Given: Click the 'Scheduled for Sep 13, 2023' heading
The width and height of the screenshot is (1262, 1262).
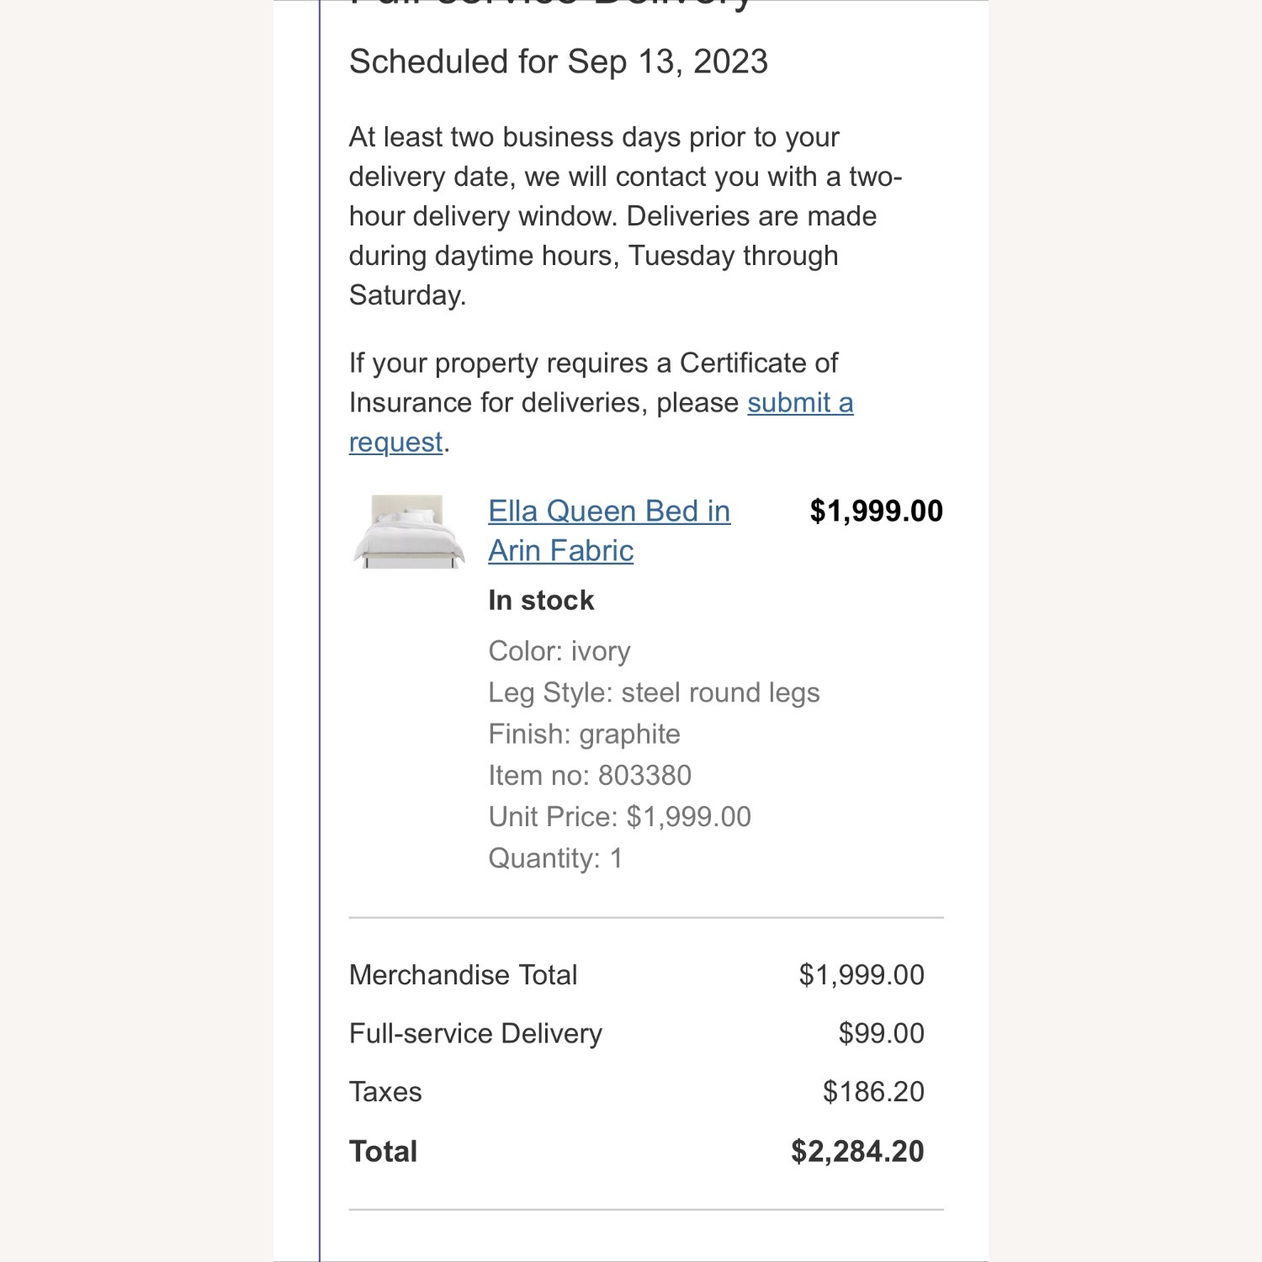Looking at the screenshot, I should (x=558, y=62).
